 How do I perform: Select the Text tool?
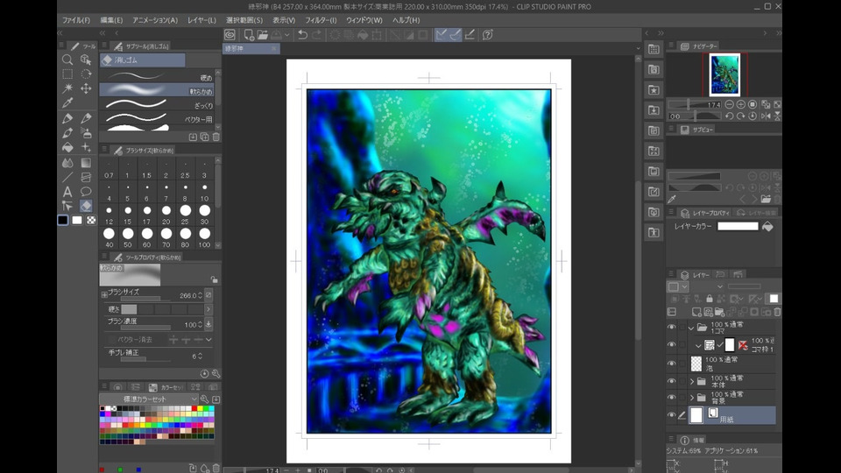[x=67, y=192]
